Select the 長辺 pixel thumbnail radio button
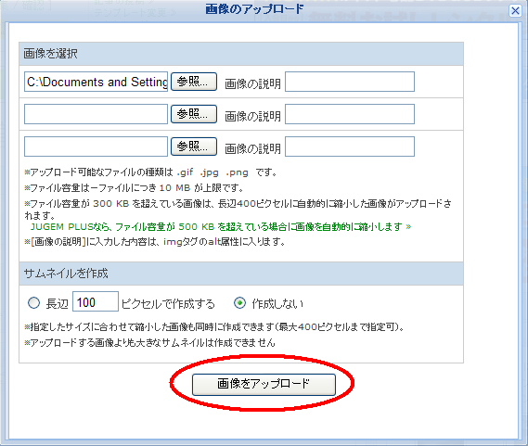528x446 pixels. point(33,302)
